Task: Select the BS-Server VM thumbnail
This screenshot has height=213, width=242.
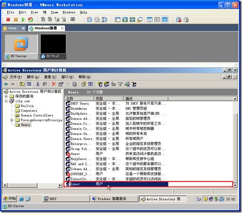Action: pyautogui.click(x=21, y=47)
